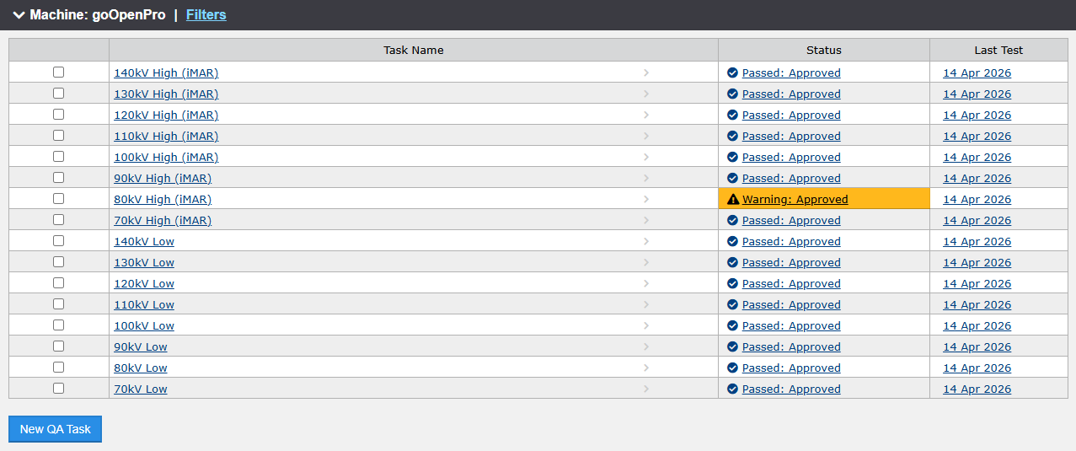This screenshot has width=1076, height=451.
Task: Click the passed checkmark icon in 70kV Low row
Action: coord(732,389)
